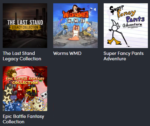Click white 'THE LAST STAND' lettering in cover

[25, 22]
